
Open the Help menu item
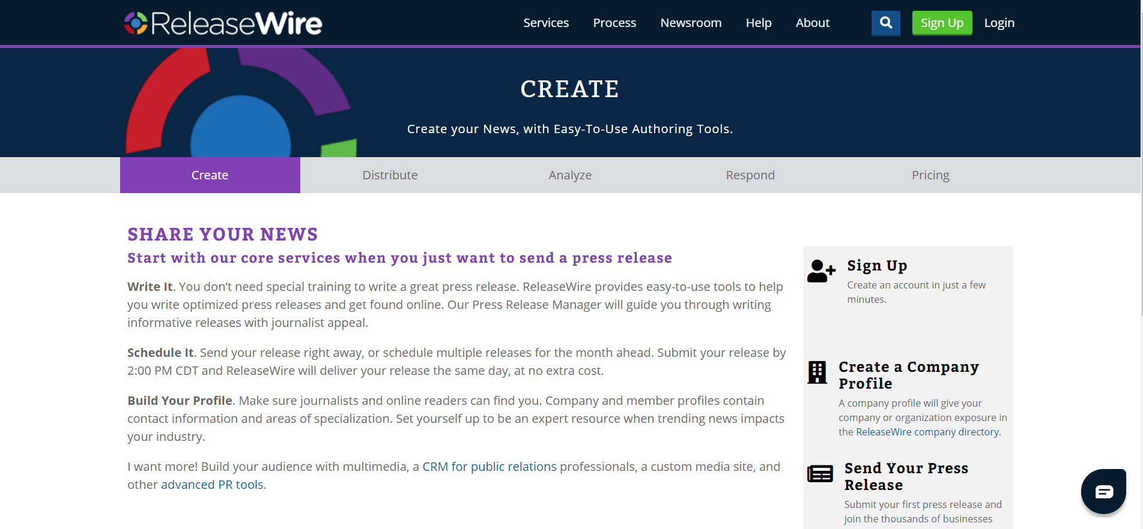759,23
